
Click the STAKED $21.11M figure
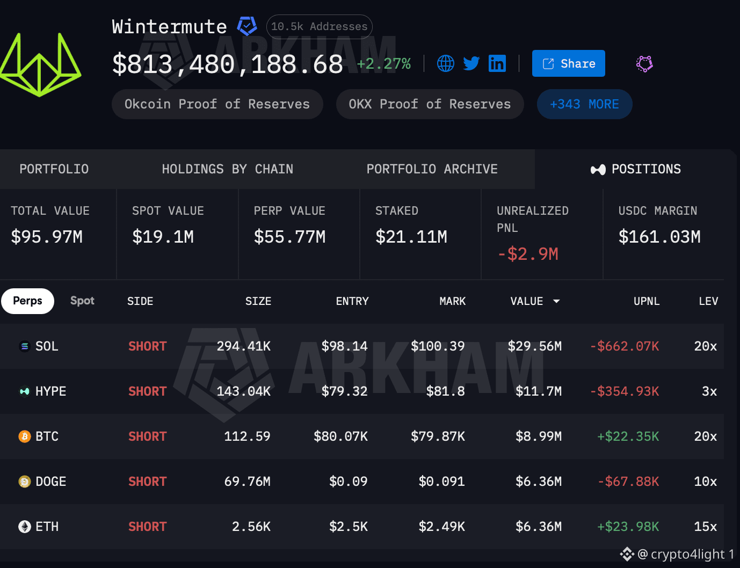[x=411, y=237]
